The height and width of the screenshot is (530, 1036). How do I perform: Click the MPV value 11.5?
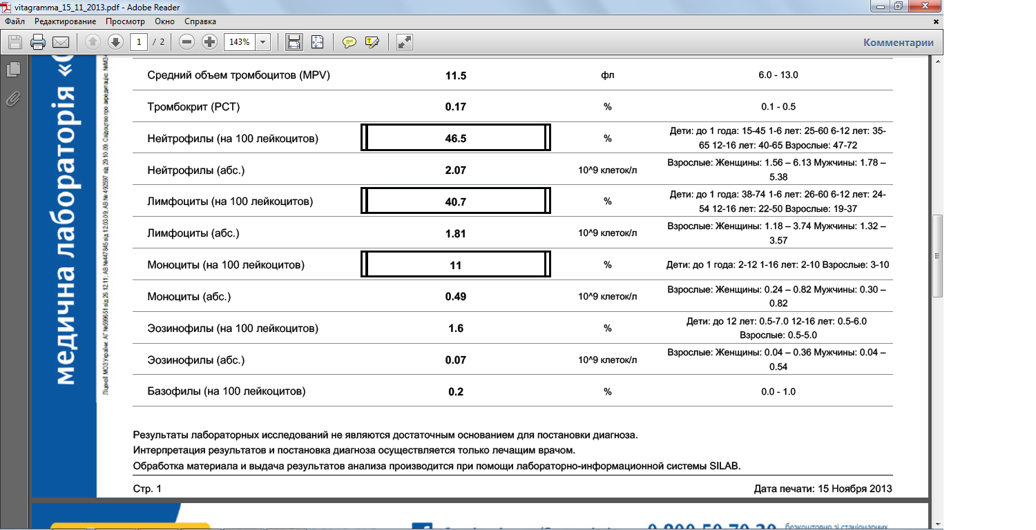(x=456, y=75)
